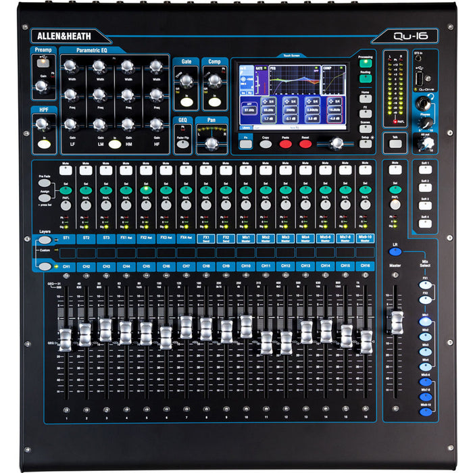473x473 pixels.
Task: Push the red Paste key
Action: 285,144
